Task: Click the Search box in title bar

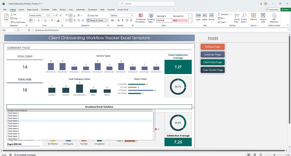Action: tap(147, 4)
